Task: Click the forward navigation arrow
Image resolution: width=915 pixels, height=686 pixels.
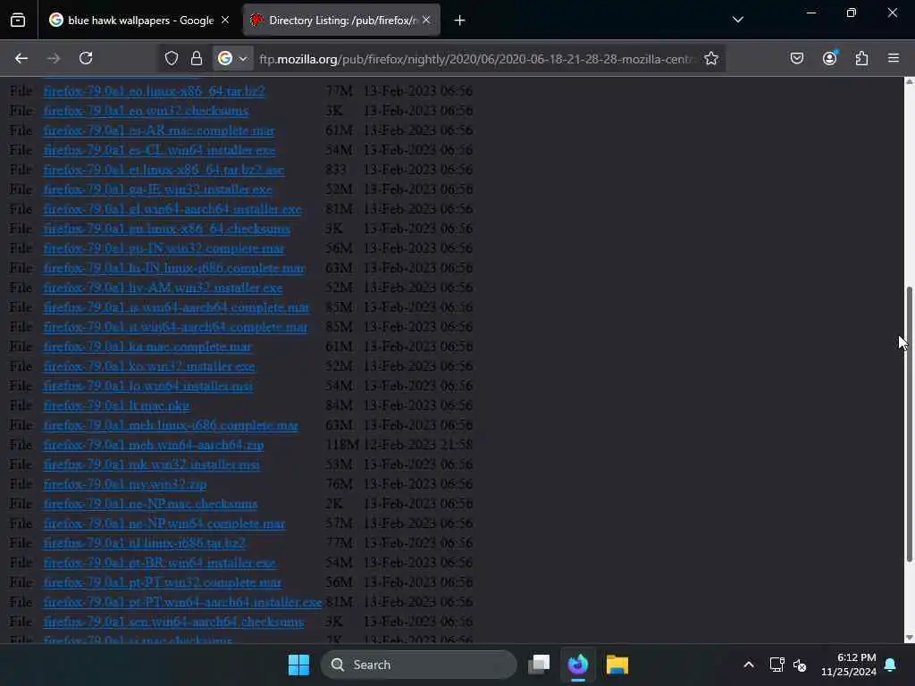Action: point(53,58)
